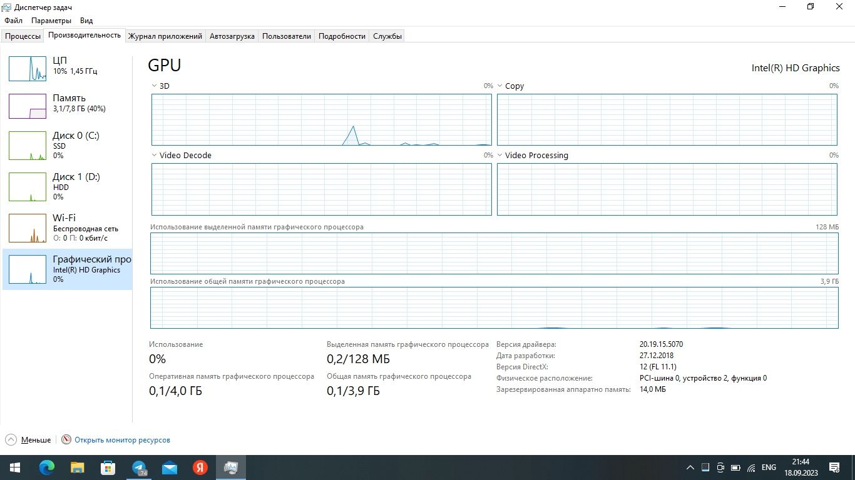Select the Диск 1 (D:) graph thumbnail
The height and width of the screenshot is (480, 855).
[x=28, y=187]
